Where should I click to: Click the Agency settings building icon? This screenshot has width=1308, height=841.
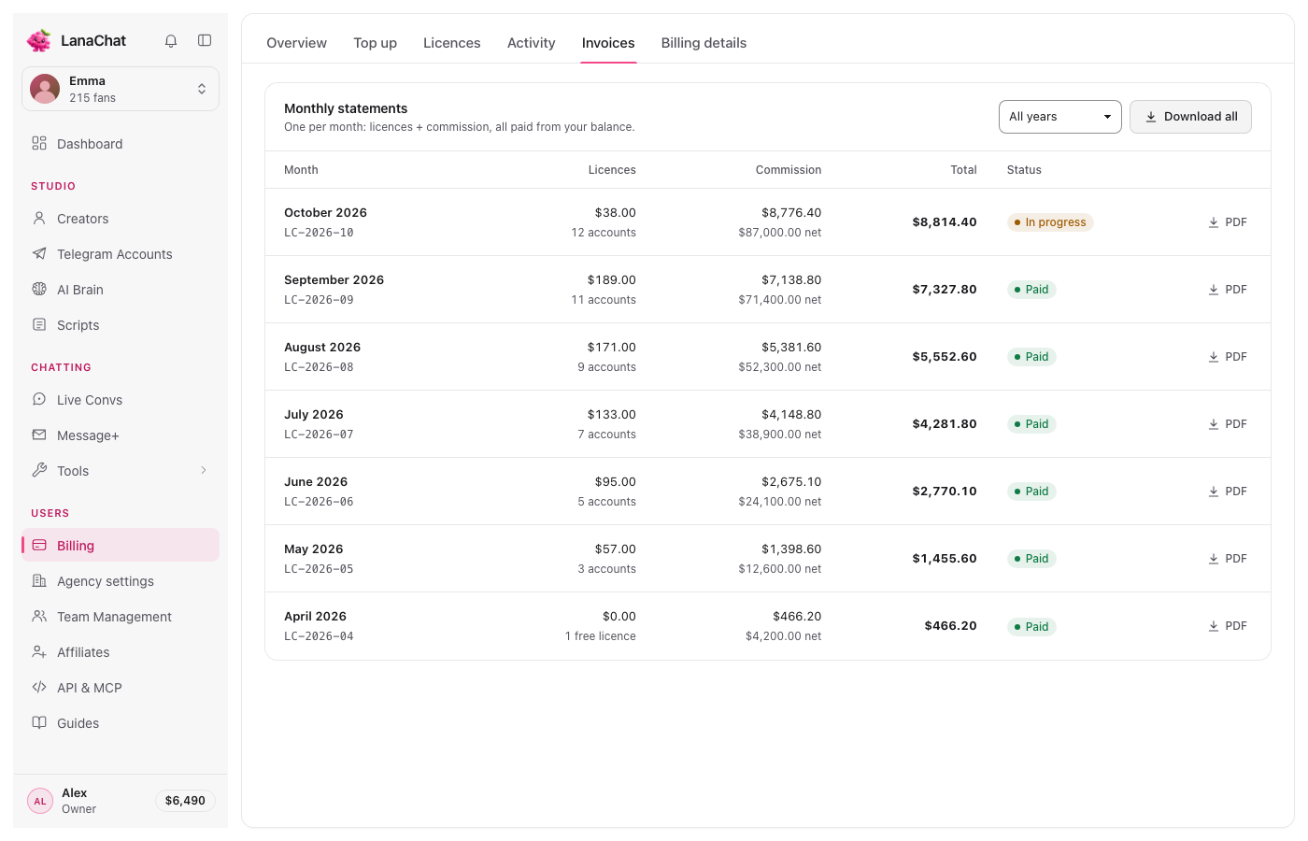click(39, 580)
